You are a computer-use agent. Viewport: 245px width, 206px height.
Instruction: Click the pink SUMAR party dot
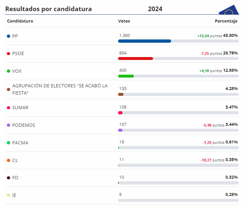(9, 108)
